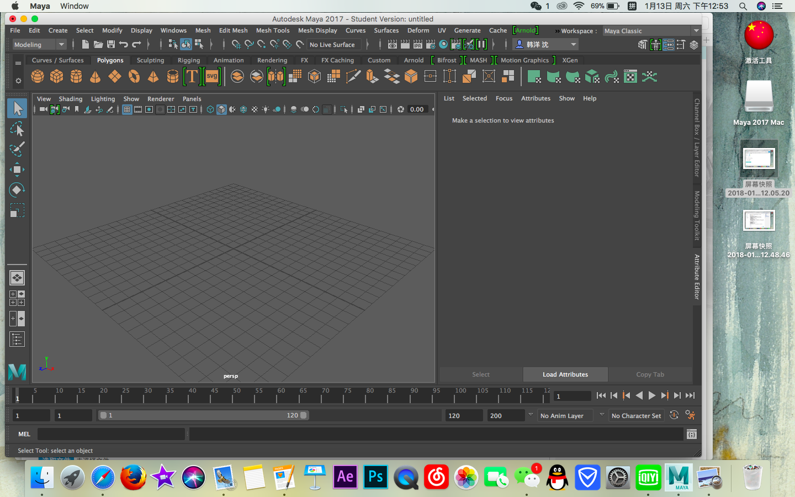Image resolution: width=795 pixels, height=497 pixels.
Task: Click the Undo arrow in status line
Action: pos(124,44)
